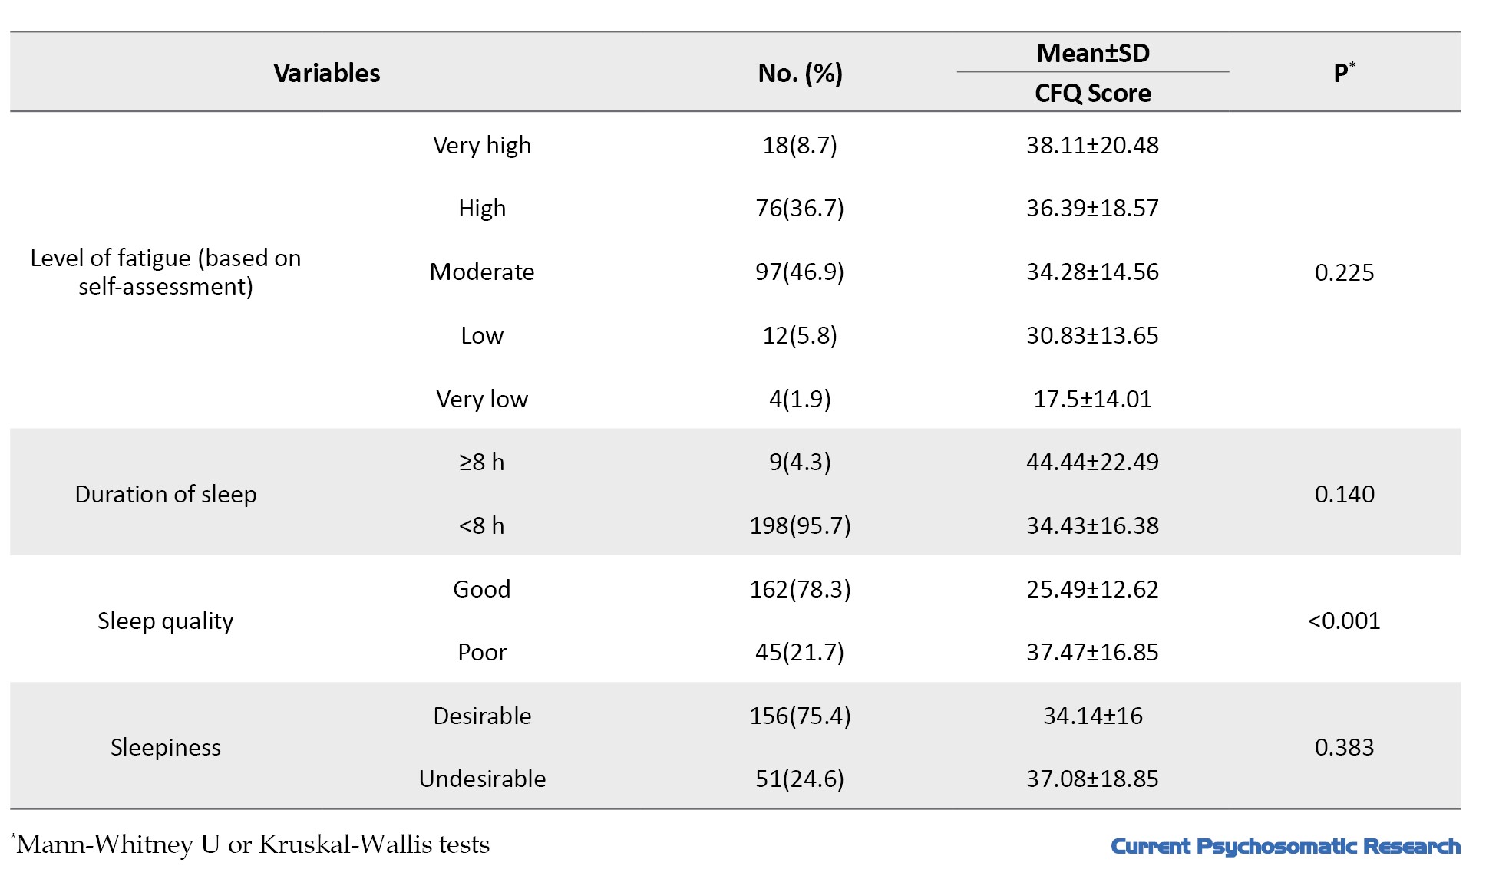Click the Sleep quality row label

click(x=166, y=621)
